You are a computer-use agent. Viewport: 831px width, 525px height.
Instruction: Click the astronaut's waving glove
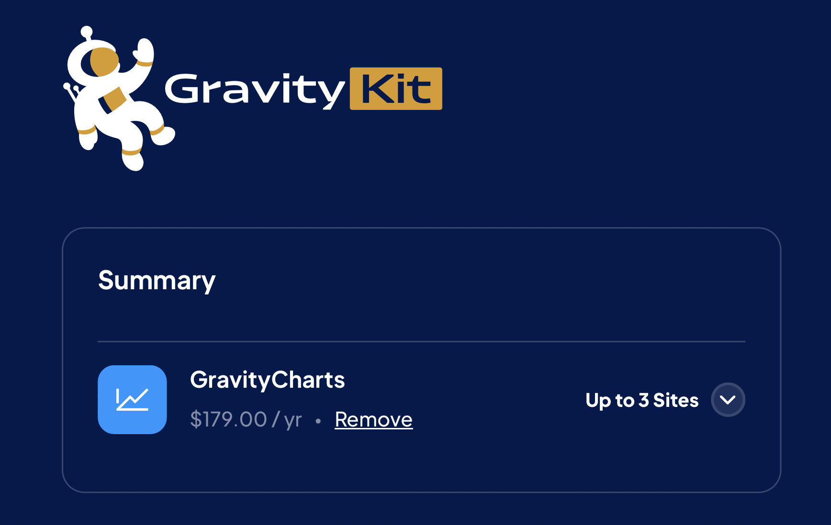tap(144, 49)
